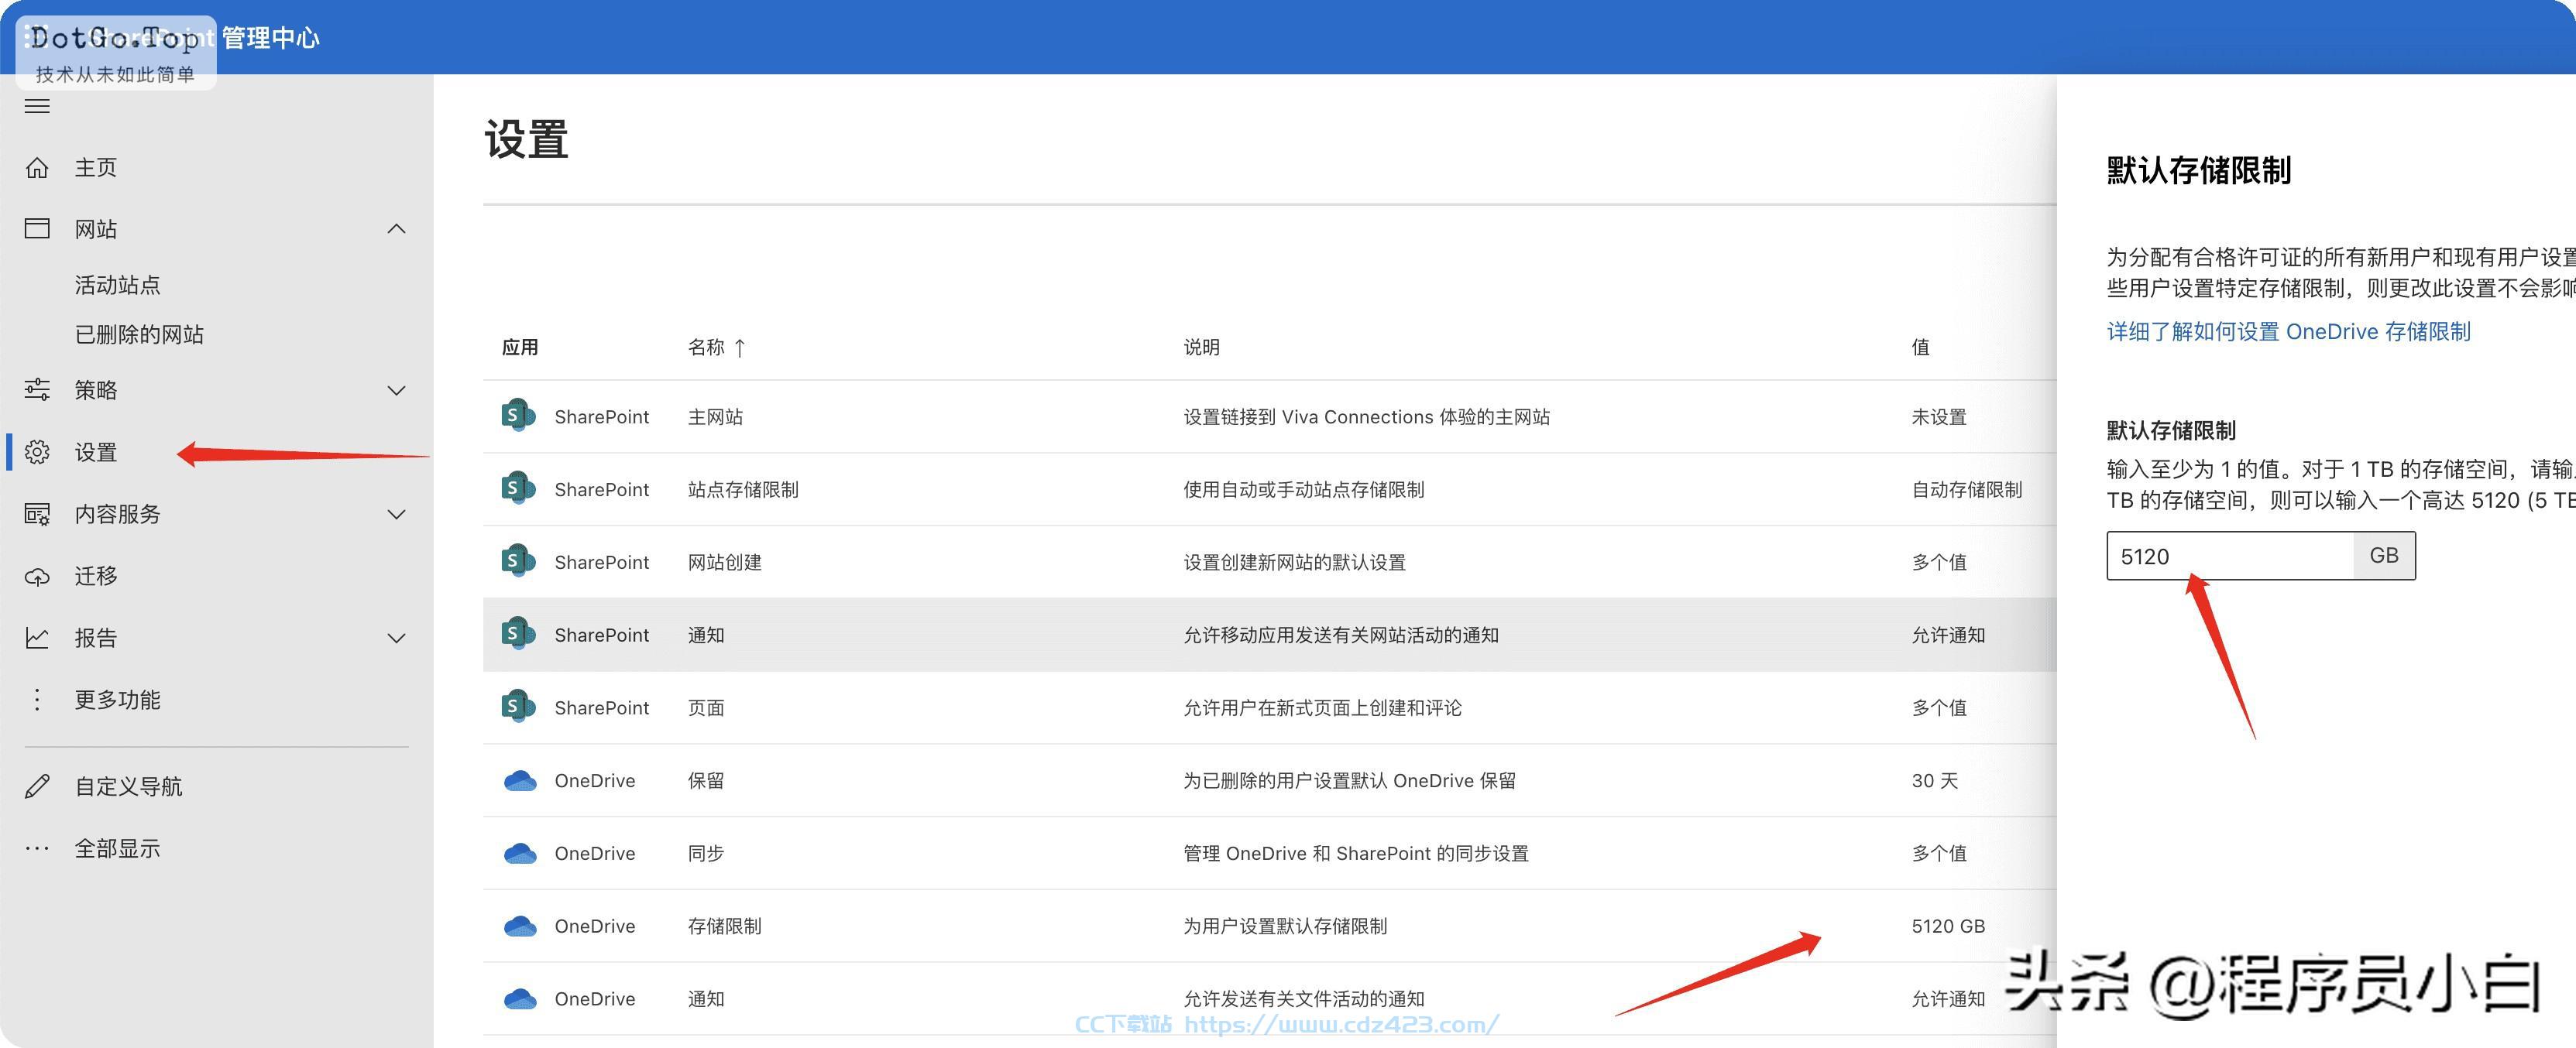Click description 管理 OneDrive 和 SharePoint 的同步设置
Image resolution: width=2576 pixels, height=1048 pixels.
pos(1355,853)
